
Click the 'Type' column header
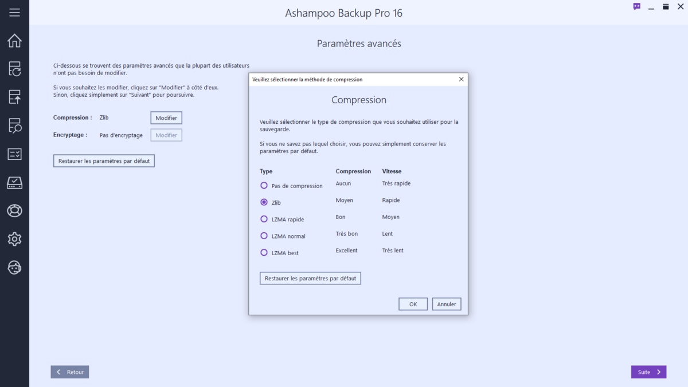pos(266,171)
